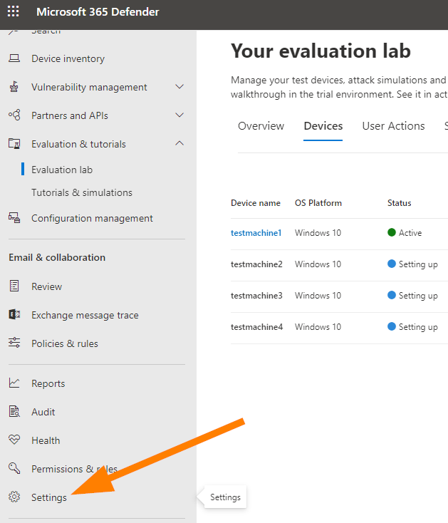Screen dimensions: 448x523
Task: Sort by Device name column header
Action: click(x=256, y=203)
